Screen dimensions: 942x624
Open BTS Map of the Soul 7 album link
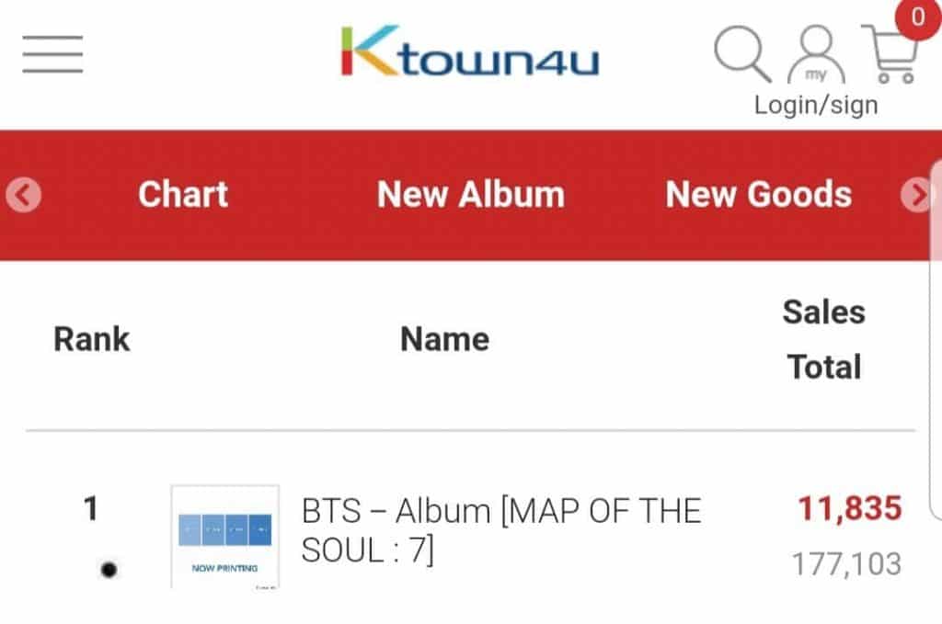pyautogui.click(x=501, y=530)
